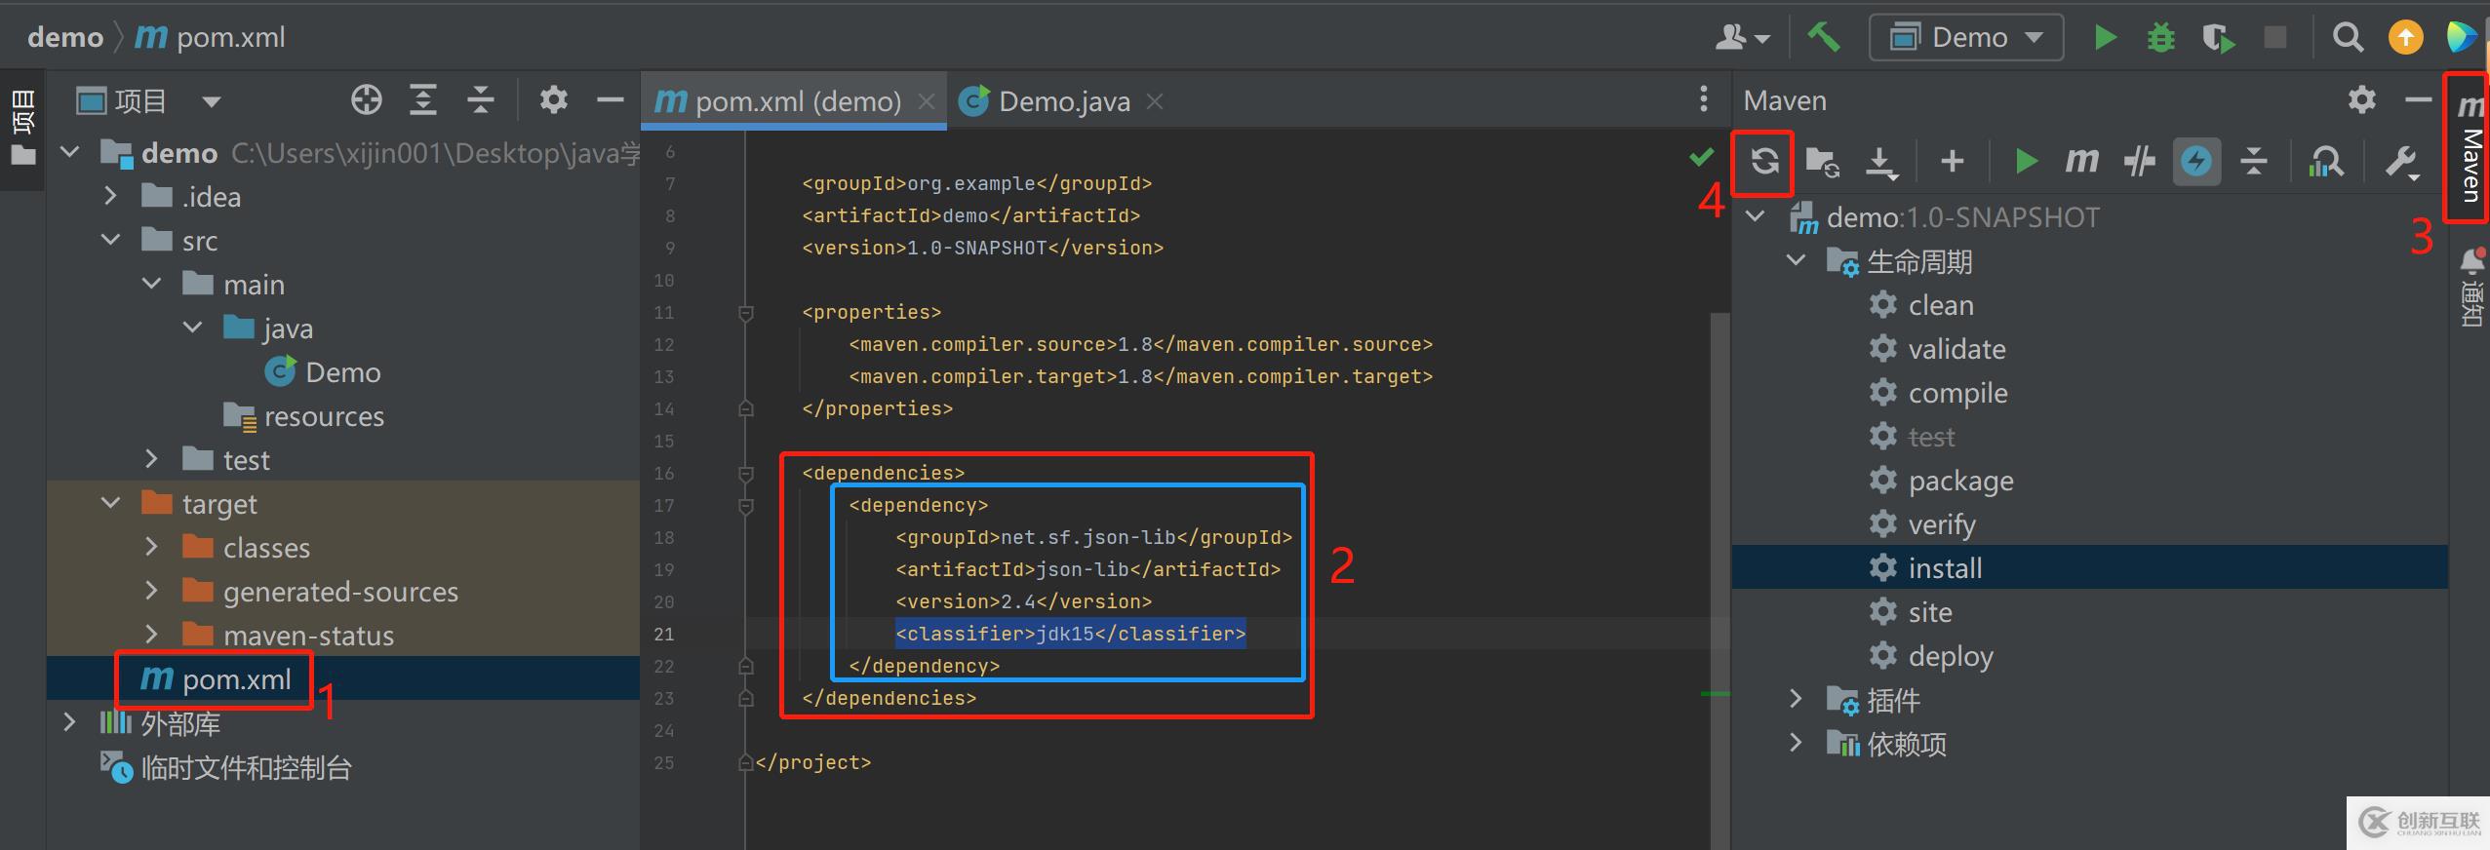Open editor tabs more options menu

tap(1703, 98)
